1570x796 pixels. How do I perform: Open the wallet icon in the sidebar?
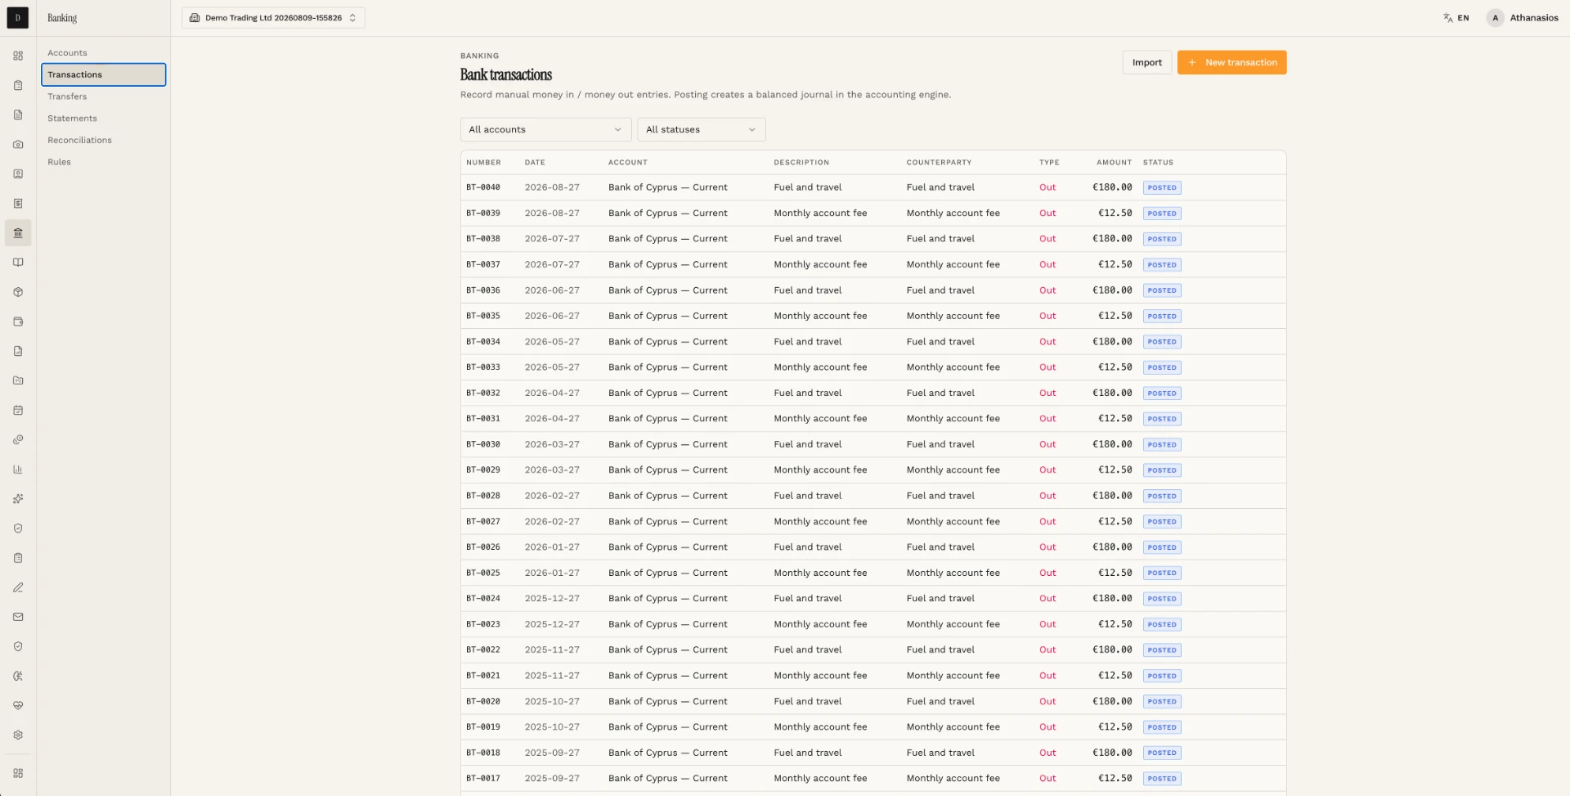18,322
